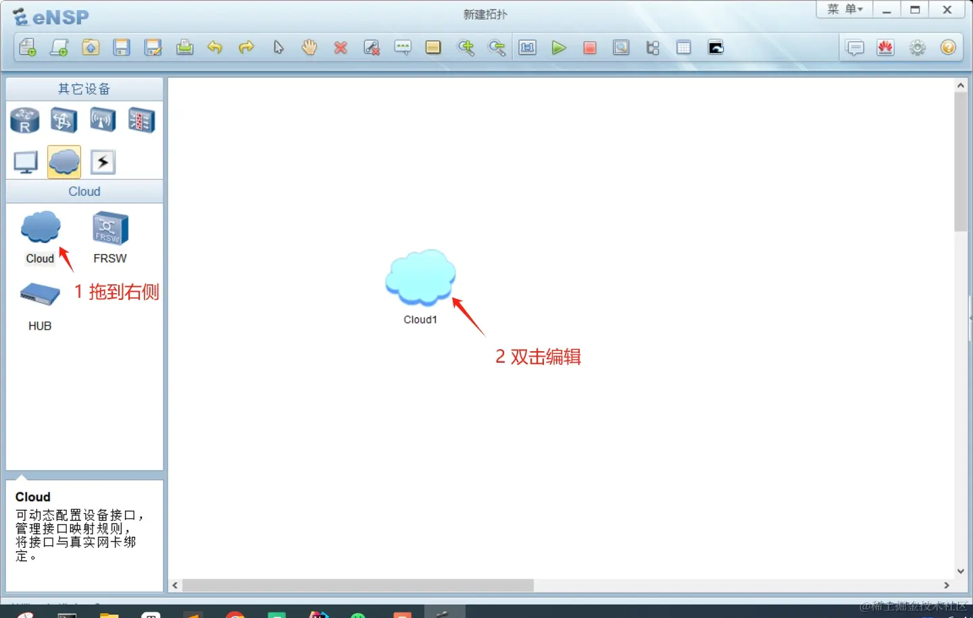Start all devices with the green play icon
The width and height of the screenshot is (973, 618).
559,47
